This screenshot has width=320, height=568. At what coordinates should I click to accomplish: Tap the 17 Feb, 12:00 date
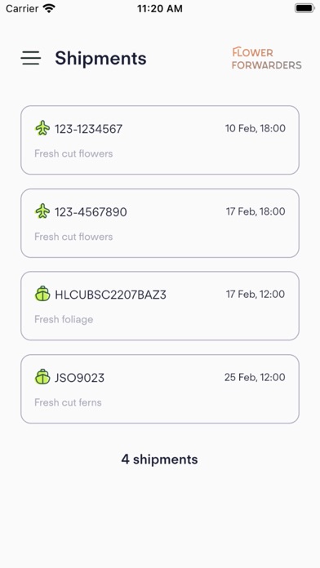coord(256,294)
